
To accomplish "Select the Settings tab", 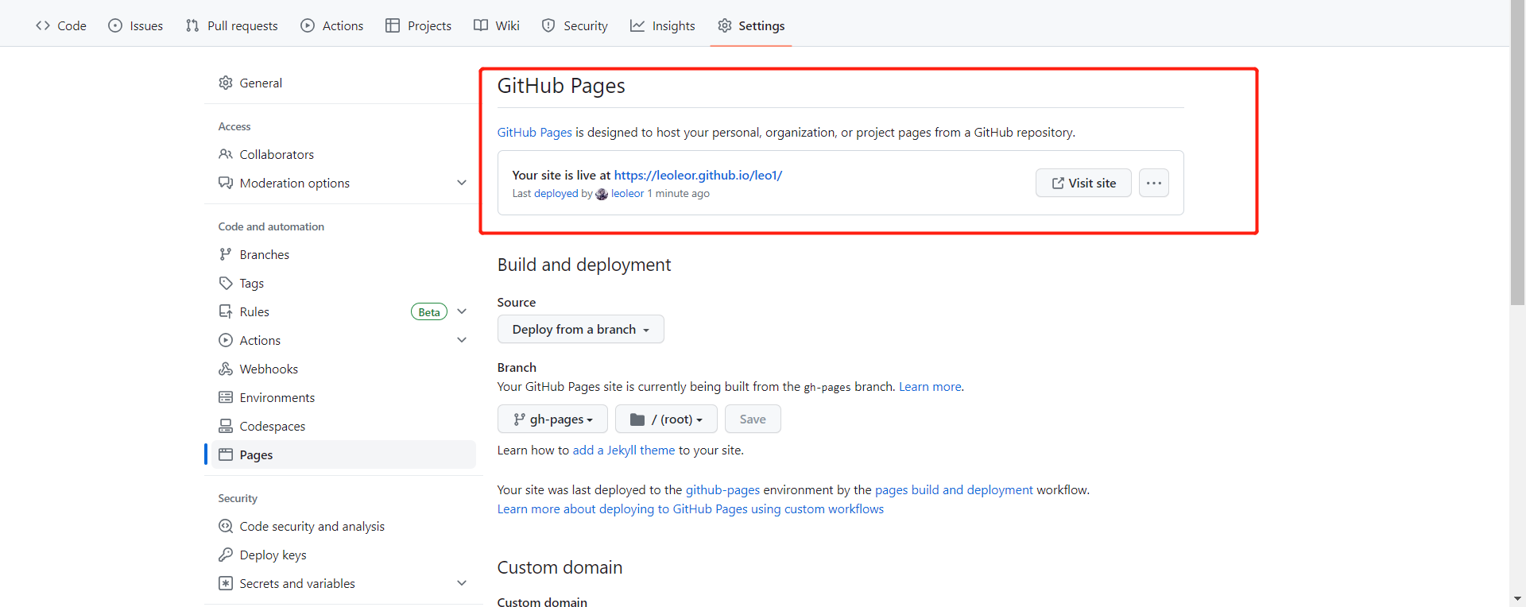I will pyautogui.click(x=751, y=25).
